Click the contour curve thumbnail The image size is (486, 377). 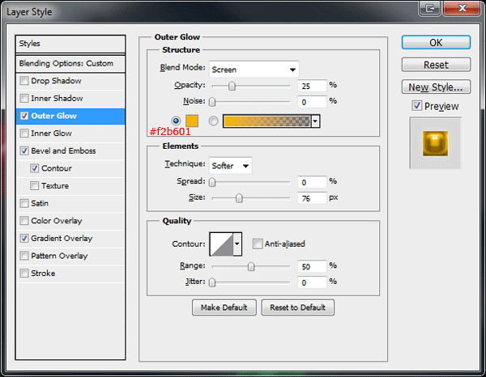click(x=222, y=244)
